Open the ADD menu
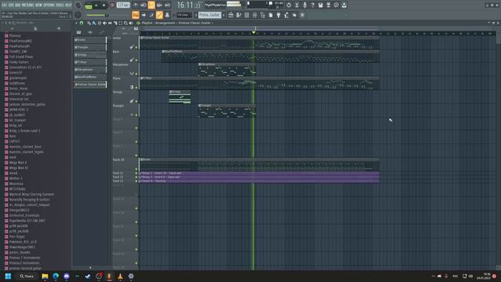 (x=18, y=5)
